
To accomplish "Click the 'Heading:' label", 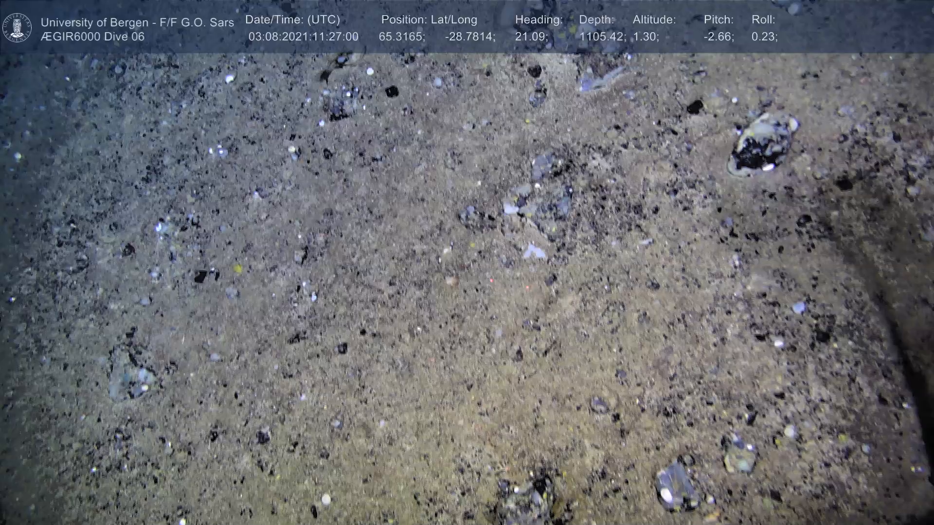I will point(539,20).
